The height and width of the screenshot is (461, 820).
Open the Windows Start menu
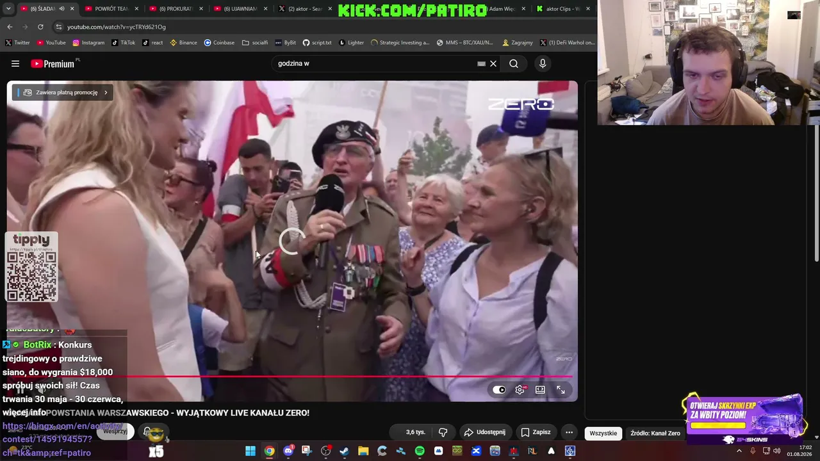pyautogui.click(x=250, y=451)
